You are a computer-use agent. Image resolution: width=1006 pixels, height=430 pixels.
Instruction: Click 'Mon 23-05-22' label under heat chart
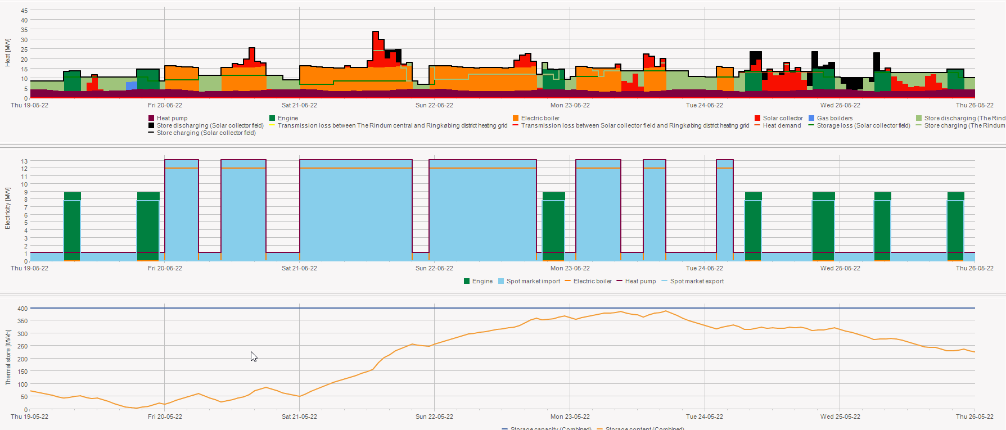coord(570,105)
